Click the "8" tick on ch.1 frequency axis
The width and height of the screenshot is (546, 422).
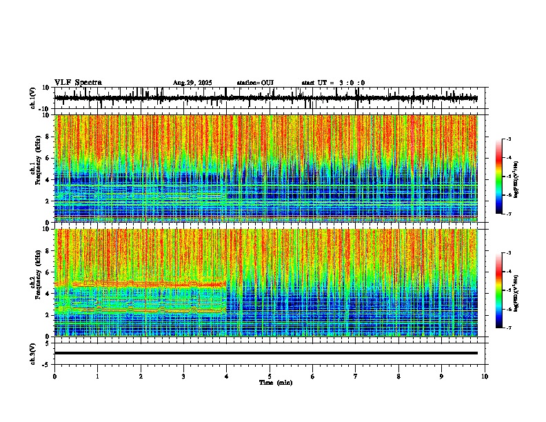click(48, 137)
